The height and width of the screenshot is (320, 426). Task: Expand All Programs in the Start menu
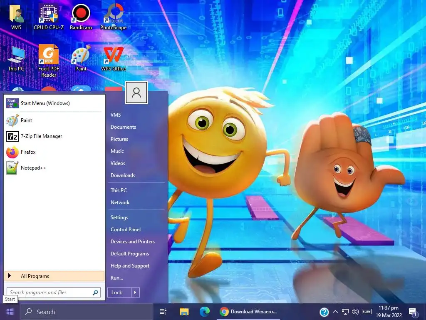pyautogui.click(x=54, y=276)
